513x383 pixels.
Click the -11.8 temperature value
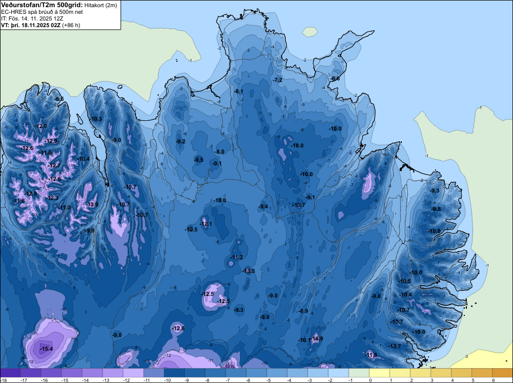pyautogui.click(x=371, y=355)
